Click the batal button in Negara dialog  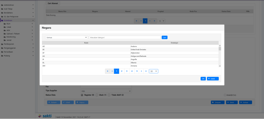(213, 79)
